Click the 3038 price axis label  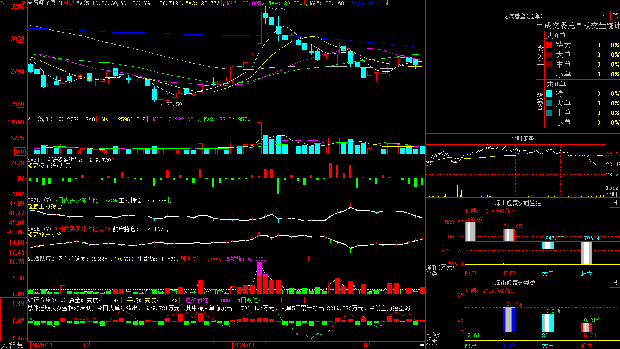[17, 39]
